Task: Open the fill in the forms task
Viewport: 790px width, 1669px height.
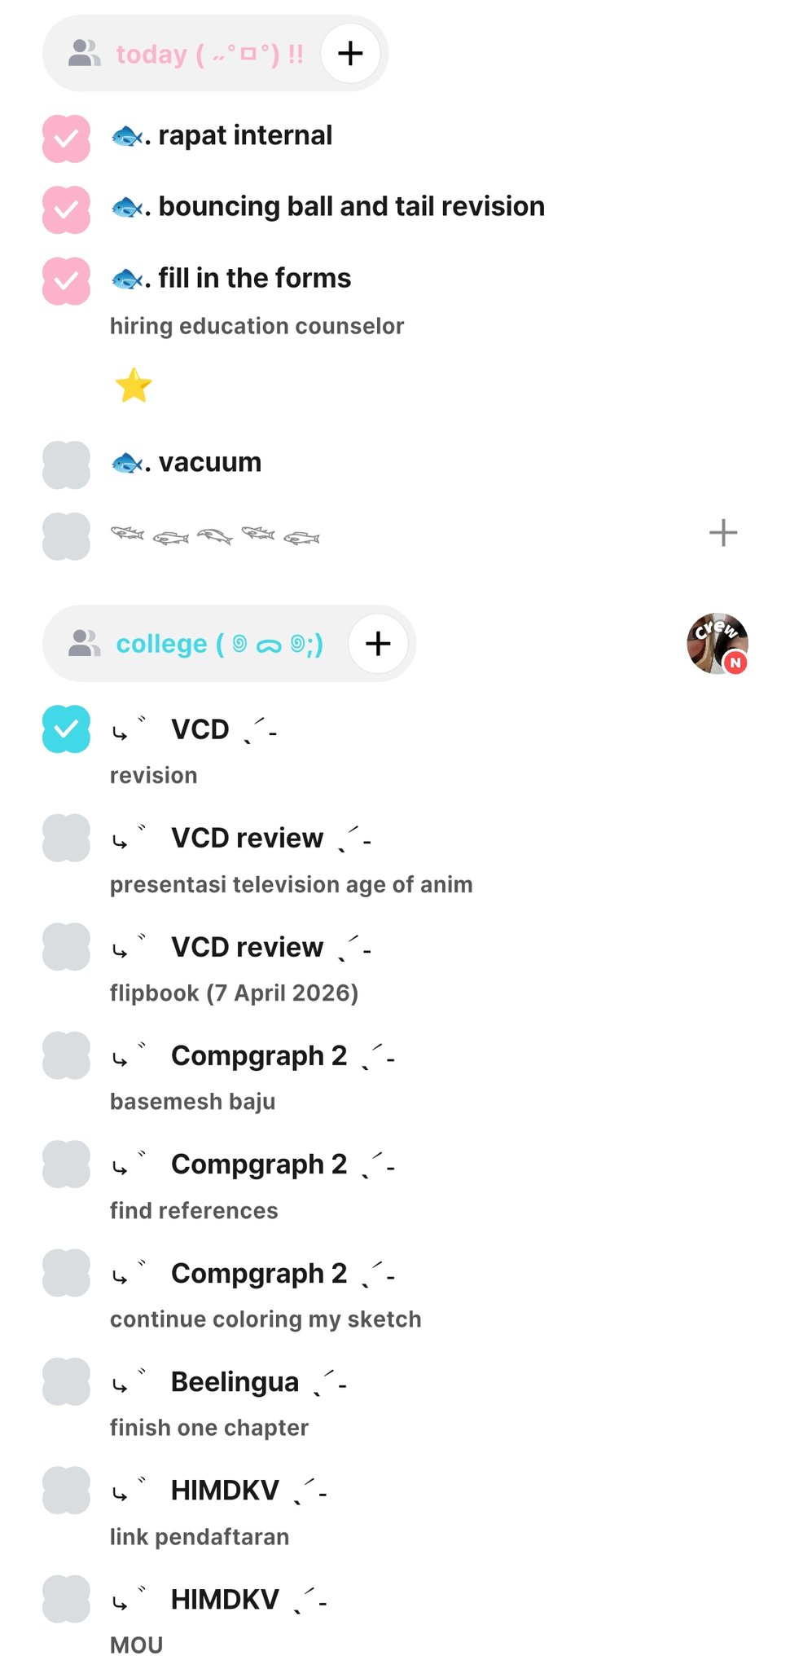Action: [x=254, y=279]
